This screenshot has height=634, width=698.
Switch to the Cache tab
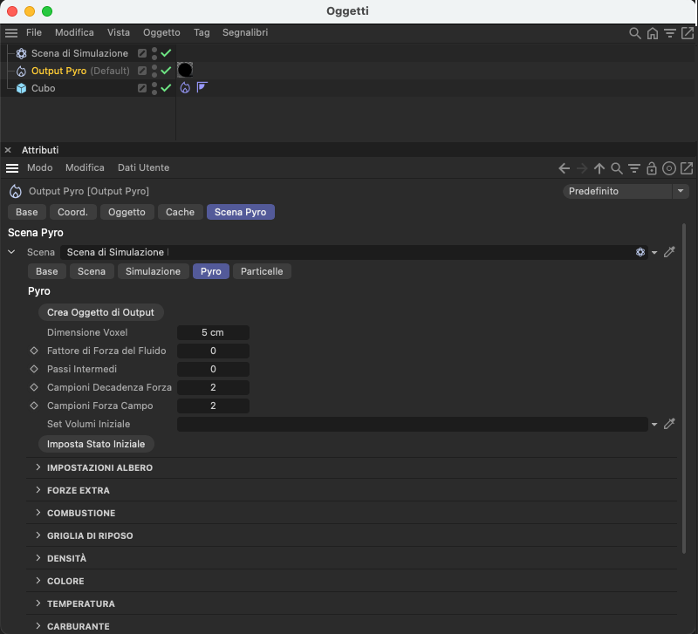[181, 212]
